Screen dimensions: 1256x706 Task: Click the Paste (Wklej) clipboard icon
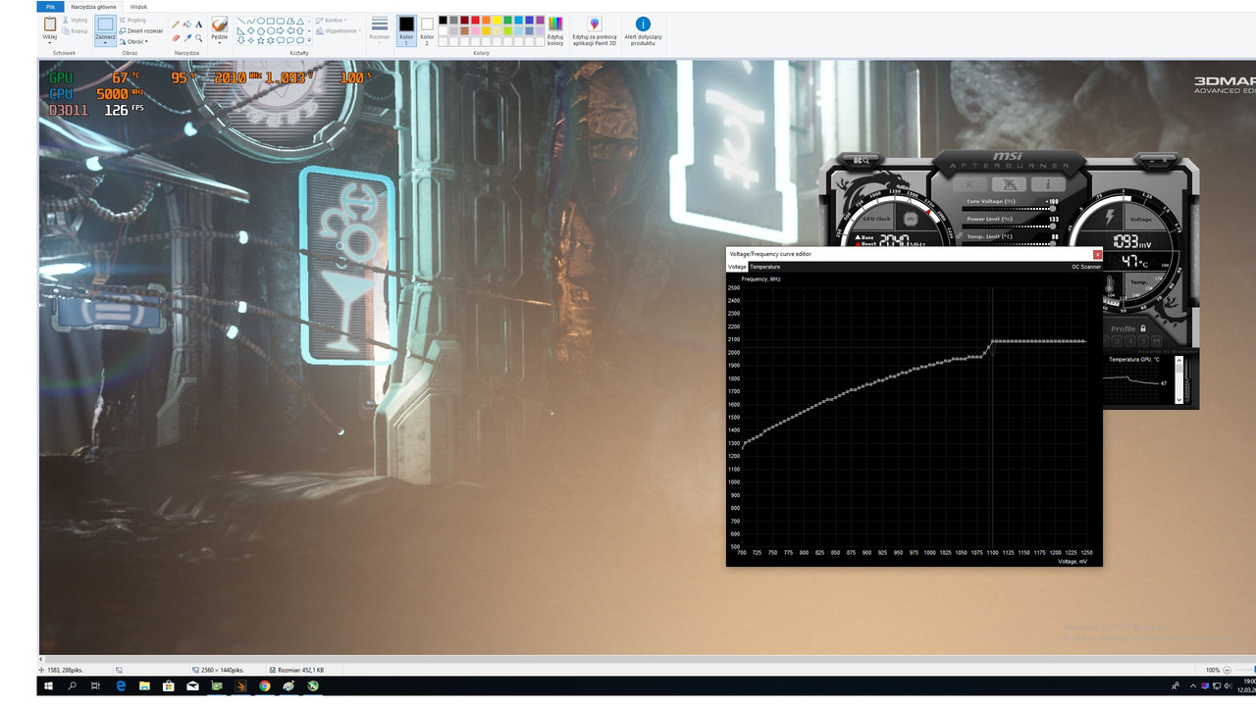[50, 24]
